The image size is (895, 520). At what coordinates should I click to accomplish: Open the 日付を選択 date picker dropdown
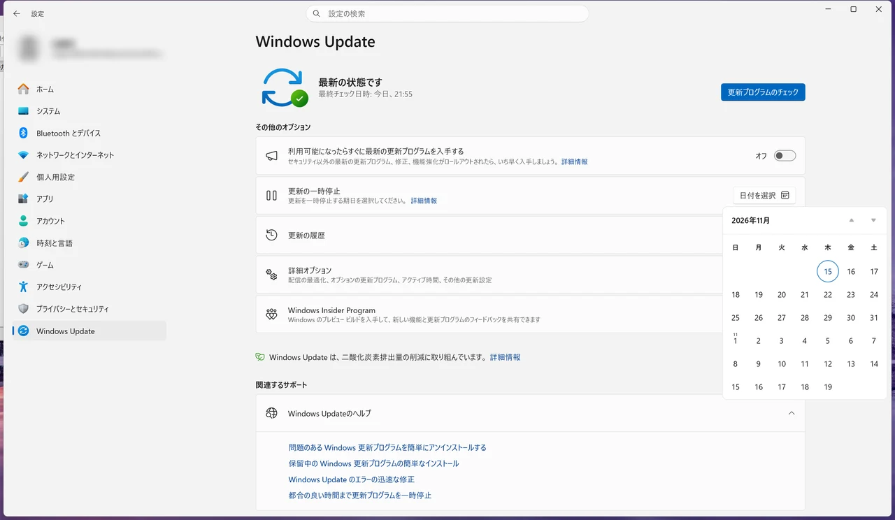(x=764, y=196)
